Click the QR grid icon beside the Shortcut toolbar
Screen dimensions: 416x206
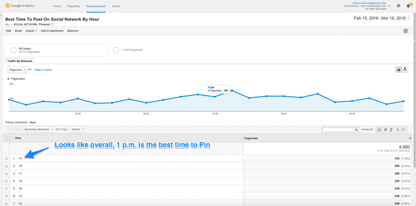(405, 31)
